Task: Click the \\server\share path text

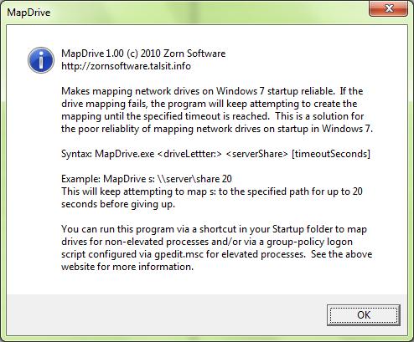Action: 188,179
